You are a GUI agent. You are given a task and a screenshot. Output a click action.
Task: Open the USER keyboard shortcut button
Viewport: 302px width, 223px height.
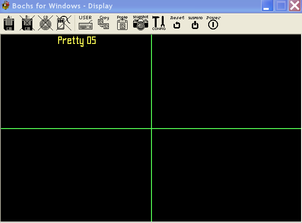click(x=85, y=22)
